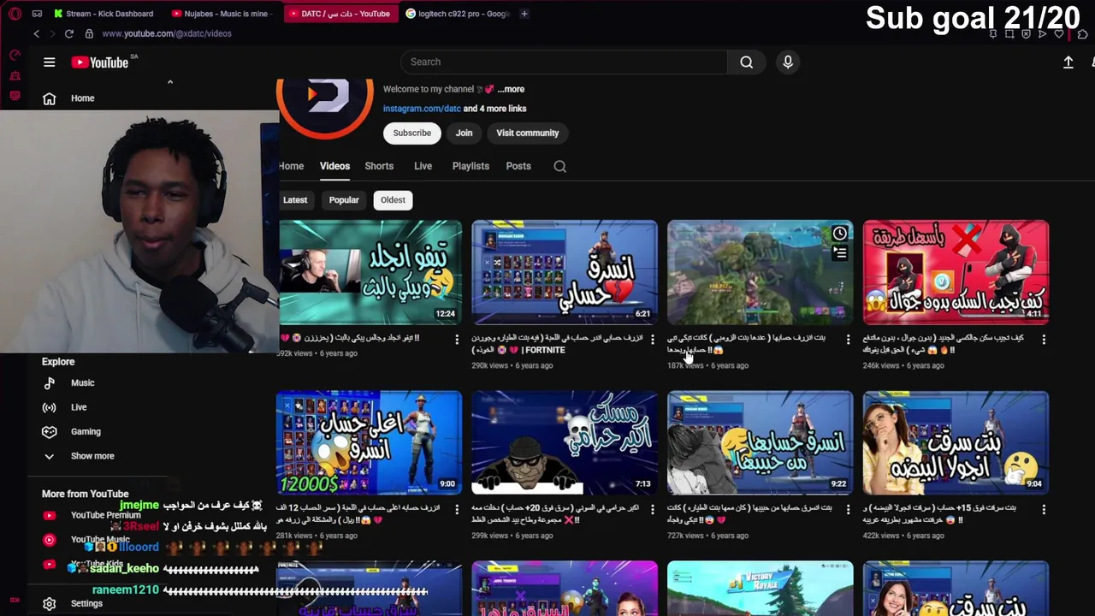Open options menu for 12:24 video
Screen dimensions: 1095x616
coord(457,340)
